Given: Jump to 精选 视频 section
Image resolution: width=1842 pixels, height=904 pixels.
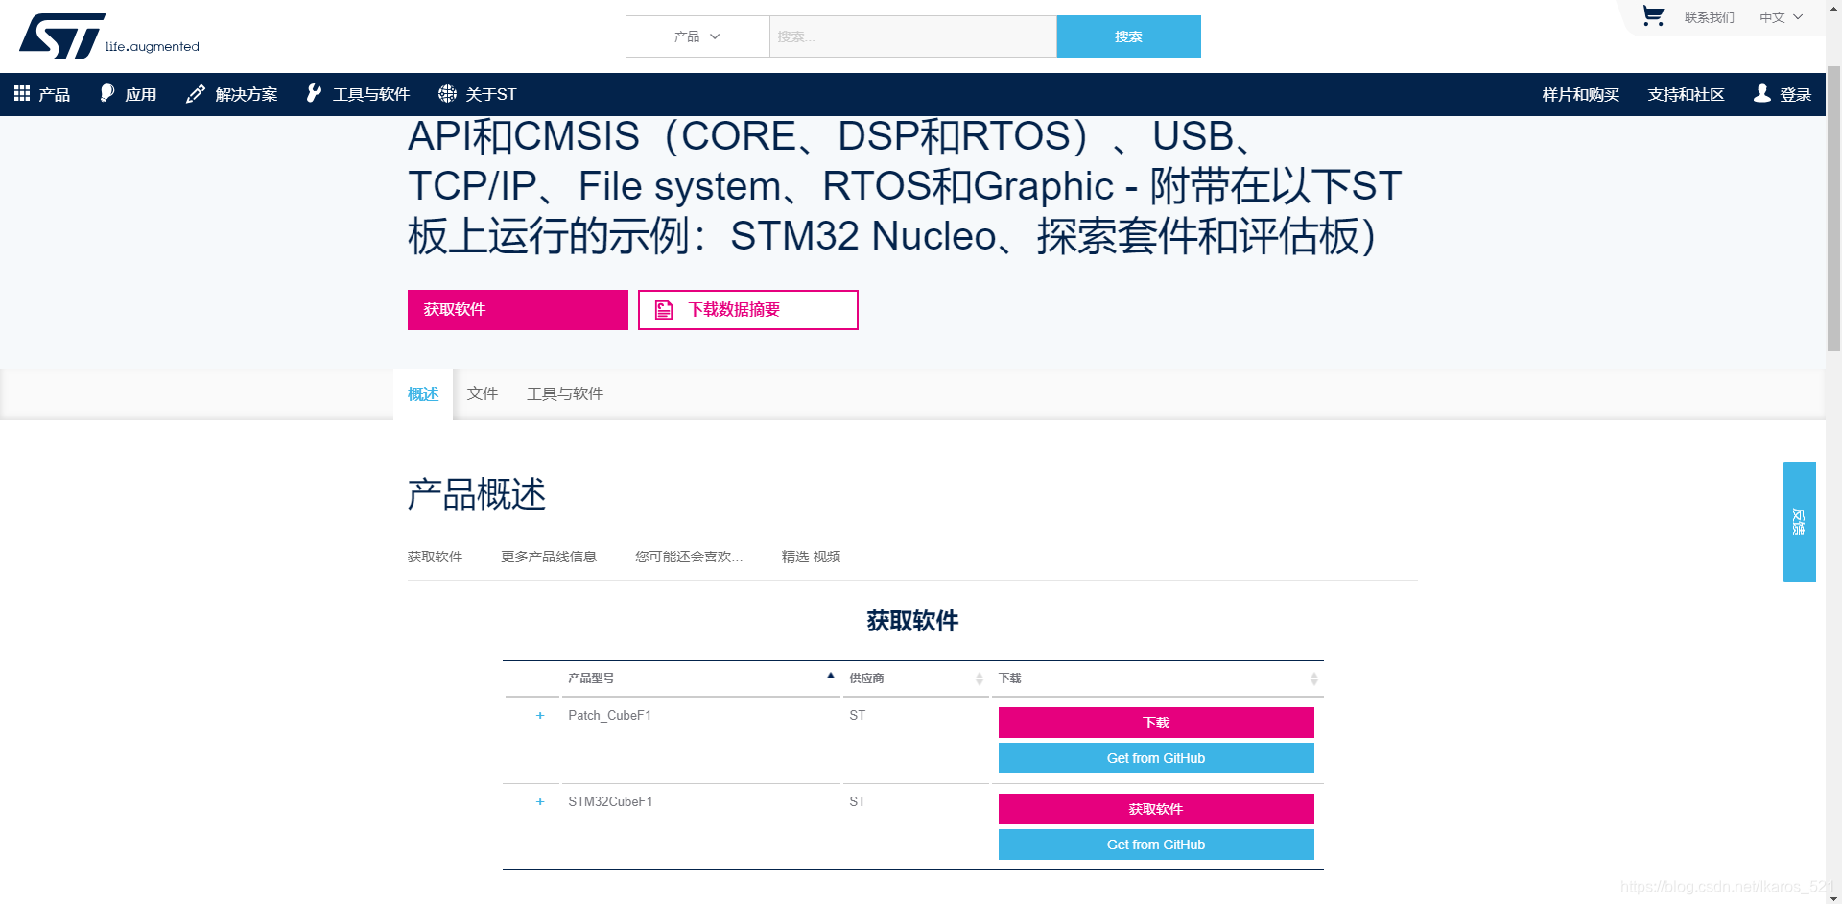Looking at the screenshot, I should [x=812, y=557].
